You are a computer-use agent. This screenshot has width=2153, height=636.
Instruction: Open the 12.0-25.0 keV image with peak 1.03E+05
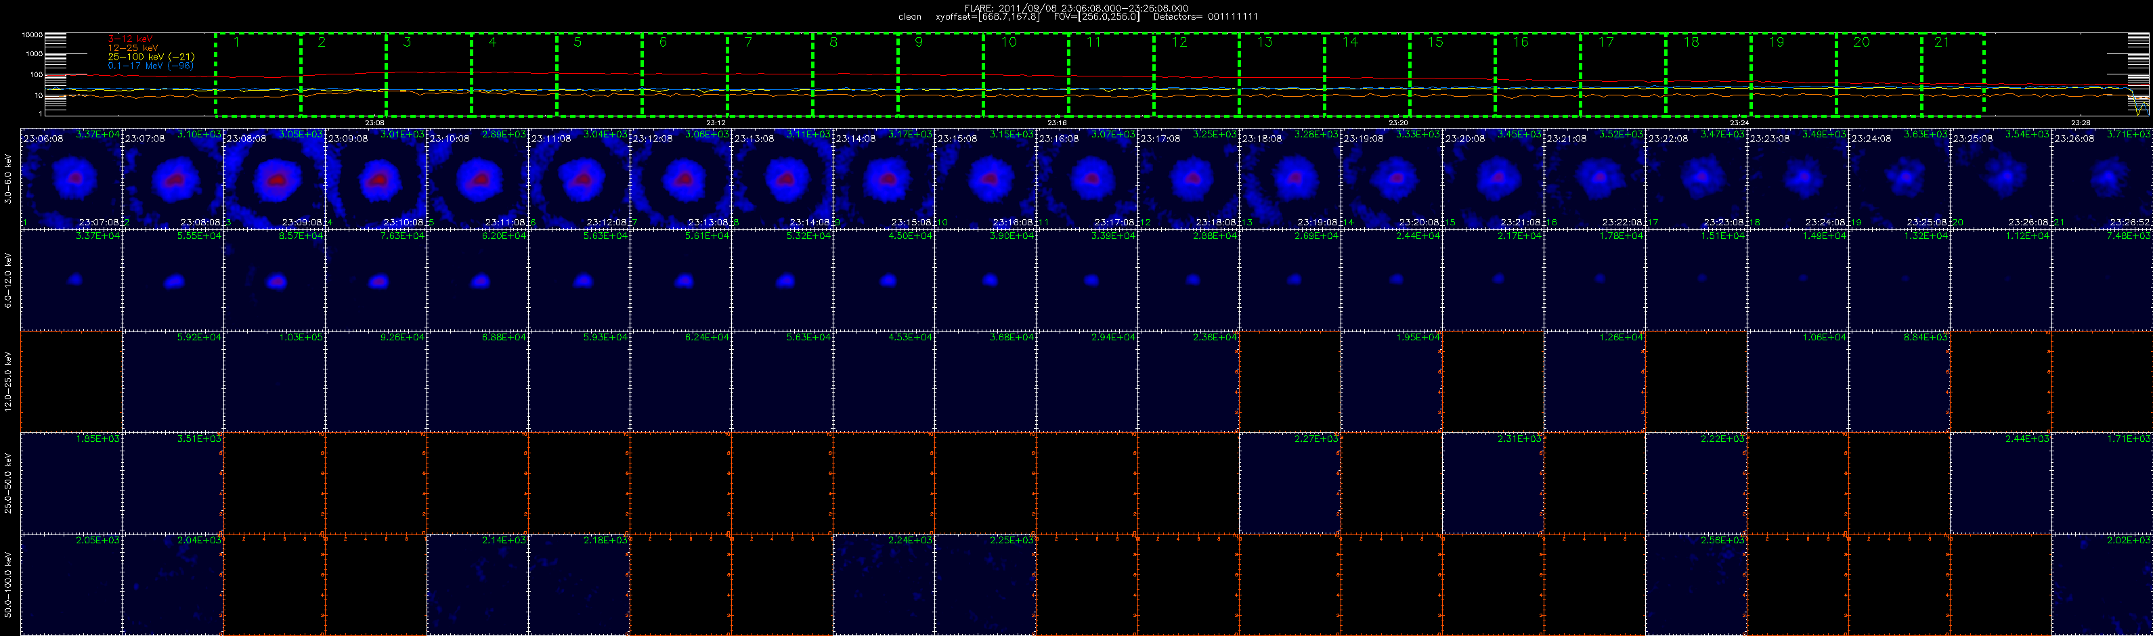[274, 381]
